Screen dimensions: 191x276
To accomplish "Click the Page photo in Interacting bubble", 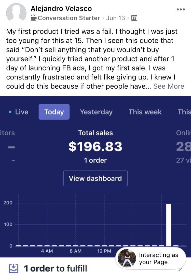I will pyautogui.click(x=127, y=258).
